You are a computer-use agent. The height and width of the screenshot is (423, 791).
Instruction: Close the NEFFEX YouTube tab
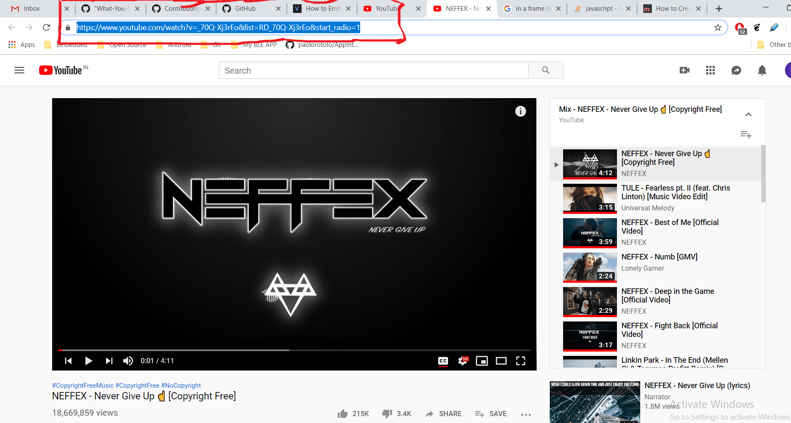coord(488,9)
